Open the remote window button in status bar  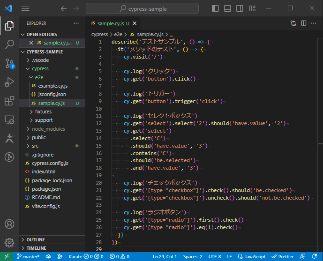click(x=7, y=256)
